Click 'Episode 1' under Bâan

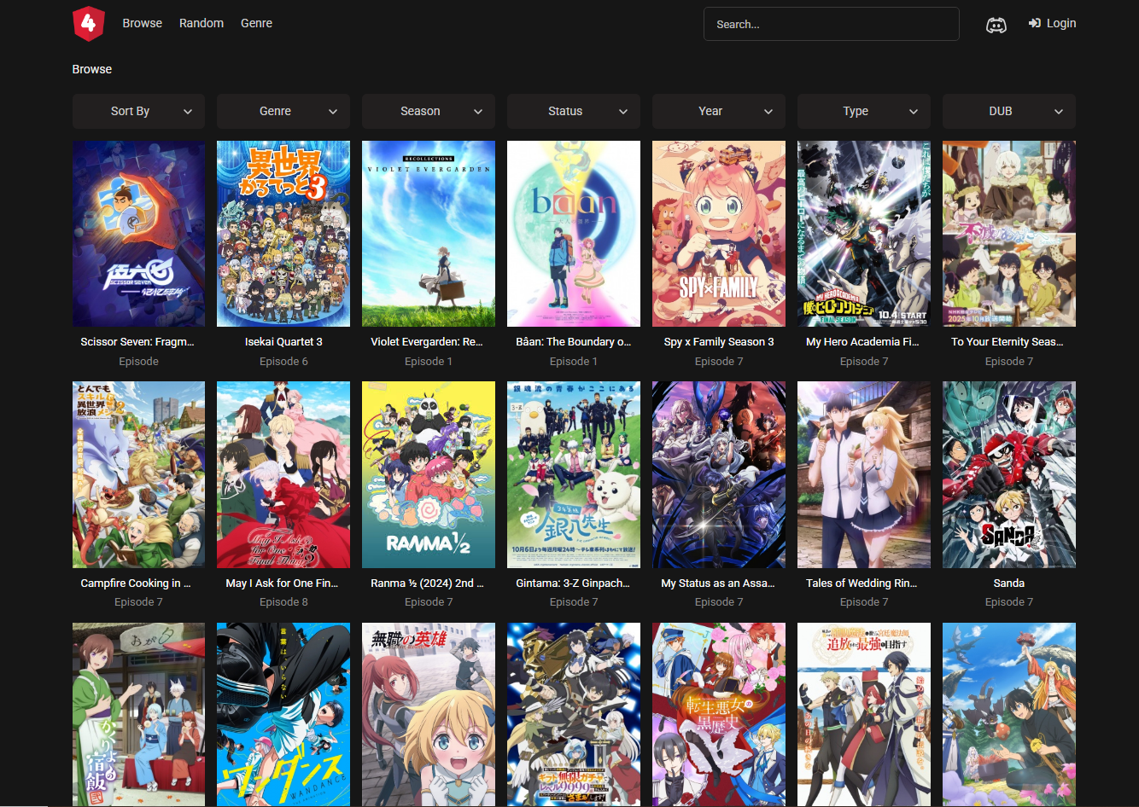(574, 361)
